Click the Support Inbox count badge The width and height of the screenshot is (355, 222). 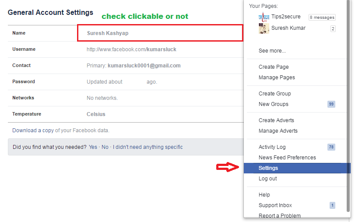coord(332,205)
